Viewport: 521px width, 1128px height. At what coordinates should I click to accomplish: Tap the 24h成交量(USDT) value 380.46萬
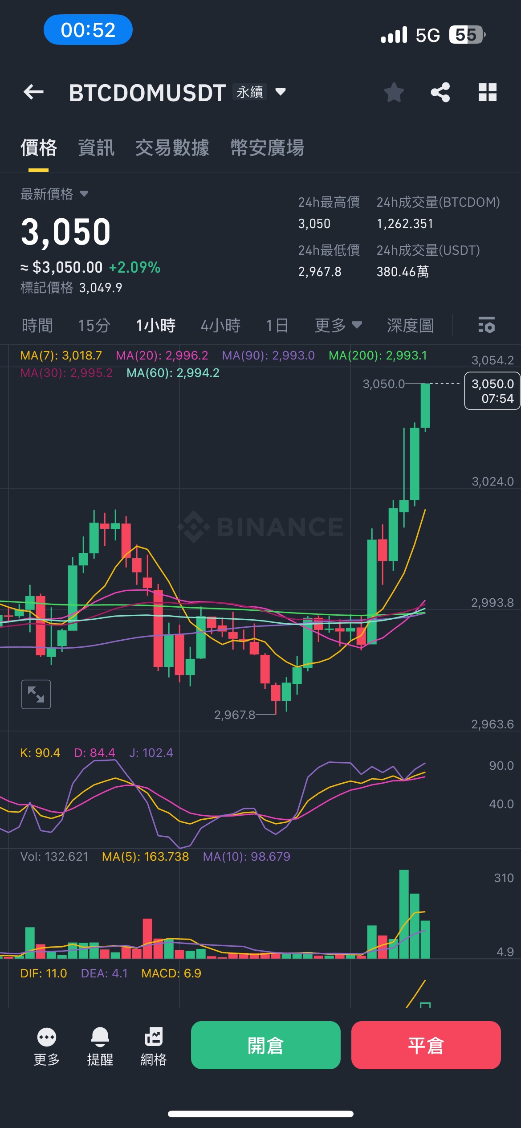403,272
